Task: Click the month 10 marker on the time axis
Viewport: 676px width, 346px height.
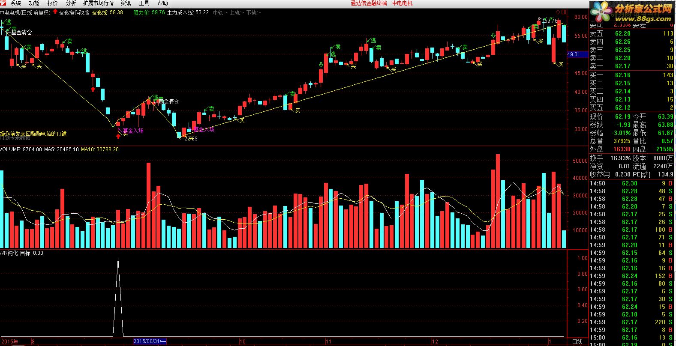Action: [x=242, y=341]
